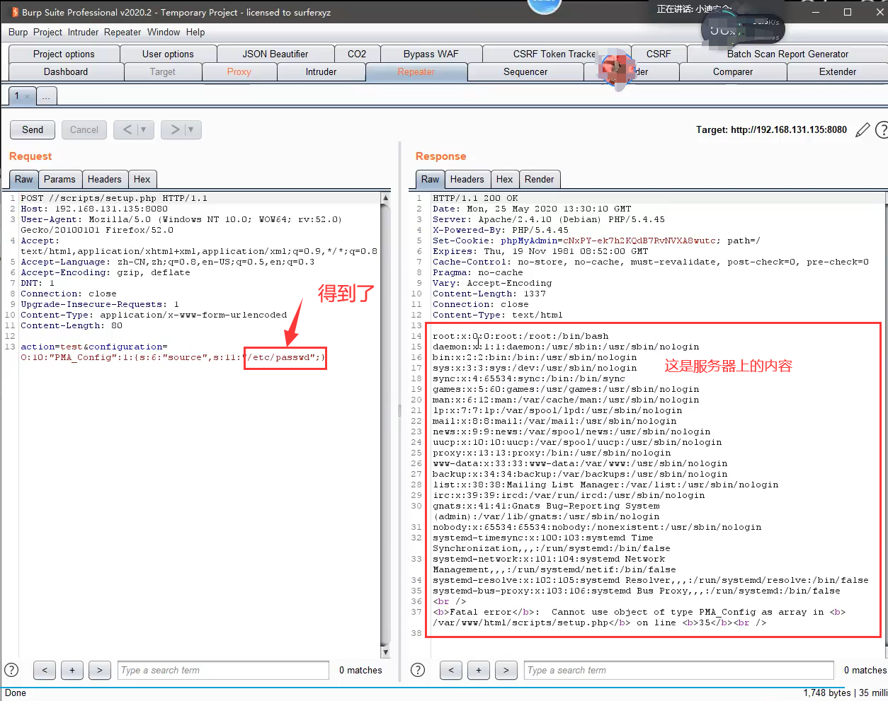Viewport: 888px width, 701px height.
Task: Click the /etc/passwd payload text in request
Action: point(283,357)
